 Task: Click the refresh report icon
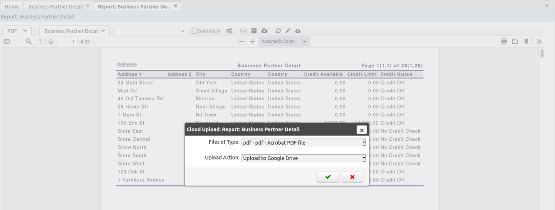point(278,31)
